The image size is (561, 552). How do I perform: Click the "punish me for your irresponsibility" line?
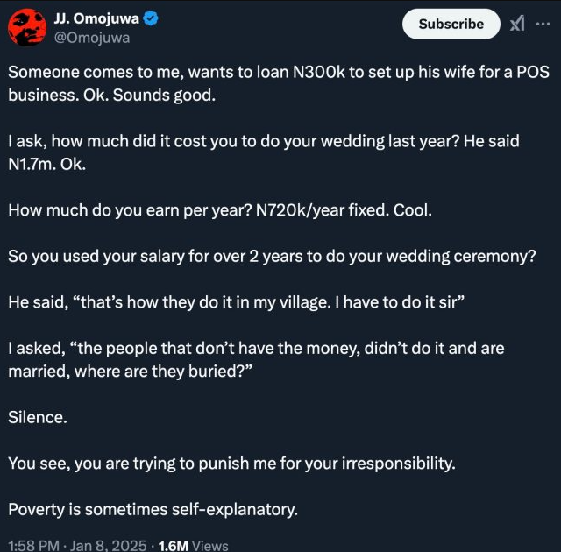pyautogui.click(x=231, y=464)
